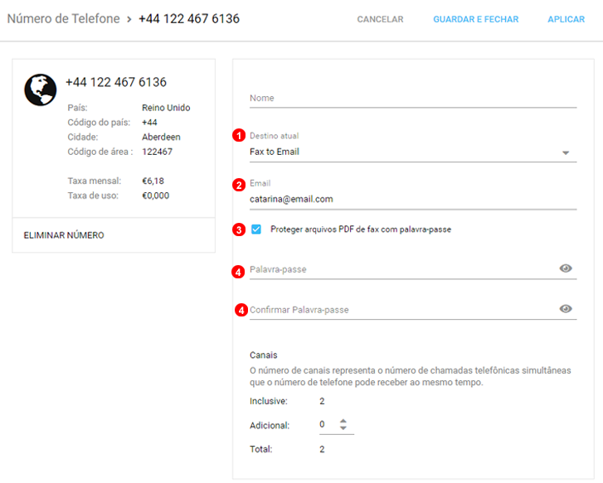
Task: Click the red 4 badge beside Confirmar Palavra-passe
Action: pyautogui.click(x=241, y=310)
